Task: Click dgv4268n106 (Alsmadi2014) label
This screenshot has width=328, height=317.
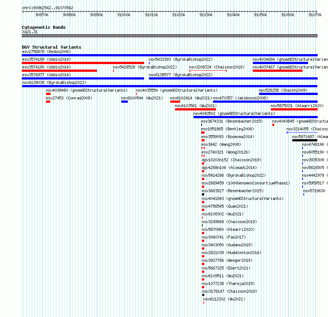Action: click(229, 168)
